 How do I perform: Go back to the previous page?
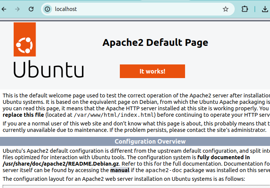[x=4, y=9]
